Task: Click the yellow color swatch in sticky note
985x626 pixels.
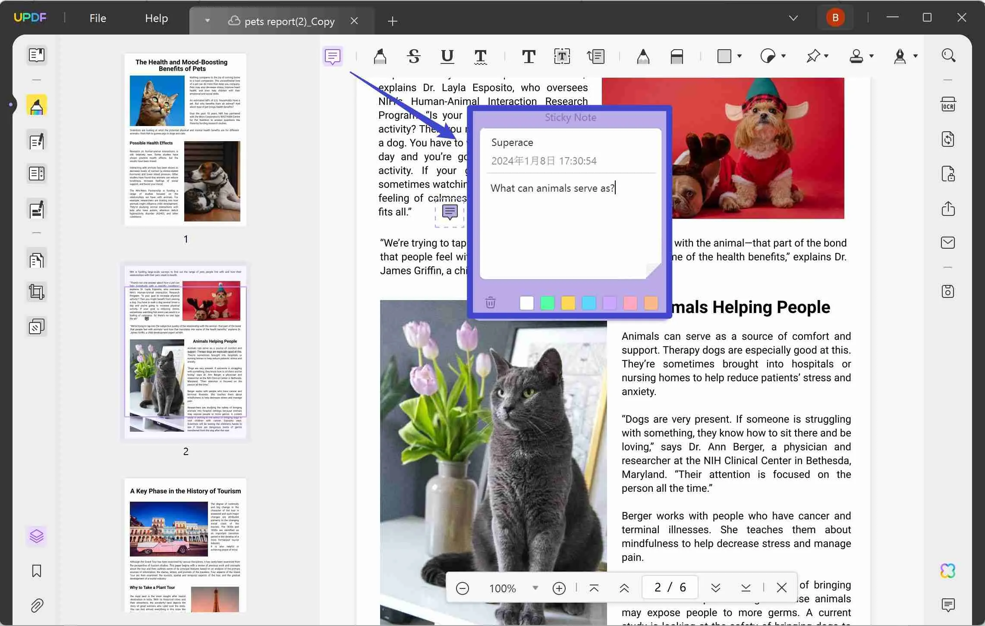Action: pos(568,303)
